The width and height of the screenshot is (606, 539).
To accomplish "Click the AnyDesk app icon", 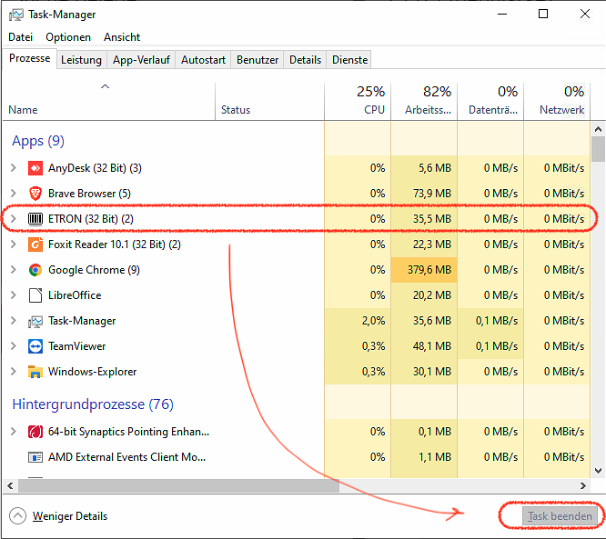I will (35, 168).
